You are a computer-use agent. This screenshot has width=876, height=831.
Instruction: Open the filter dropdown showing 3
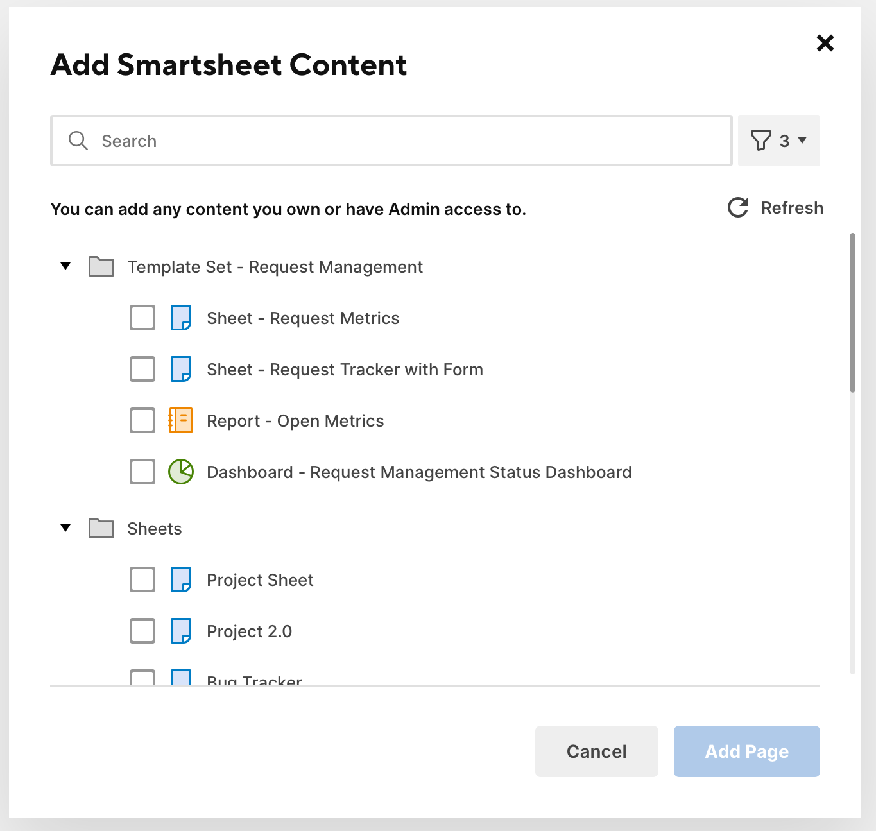779,141
